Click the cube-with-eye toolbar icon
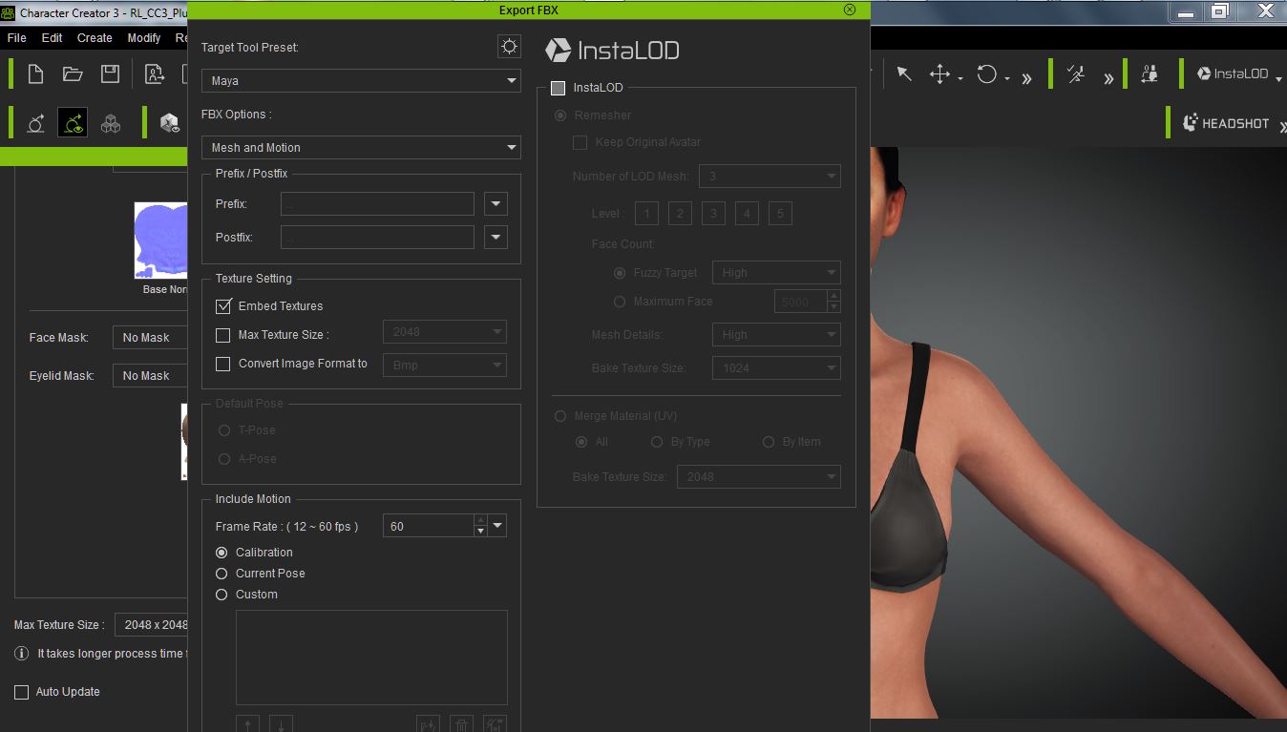Screen dimensions: 1287x732 click(170, 123)
